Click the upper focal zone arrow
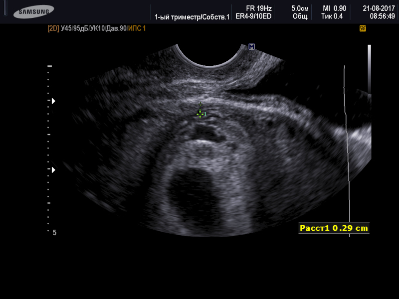Image resolution: width=399 pixels, height=299 pixels. [x=53, y=101]
